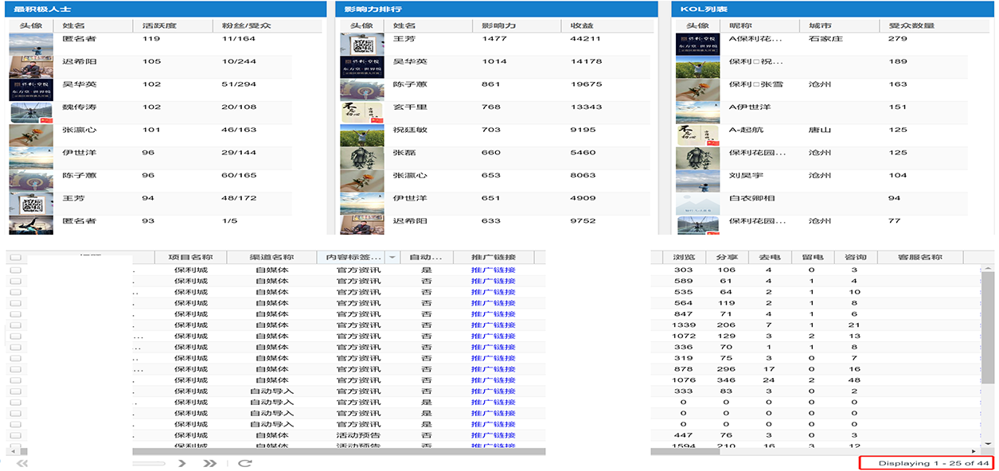999x471 pixels.
Task: Click the 受众数量 header in KOL列表
Action: pos(911,26)
